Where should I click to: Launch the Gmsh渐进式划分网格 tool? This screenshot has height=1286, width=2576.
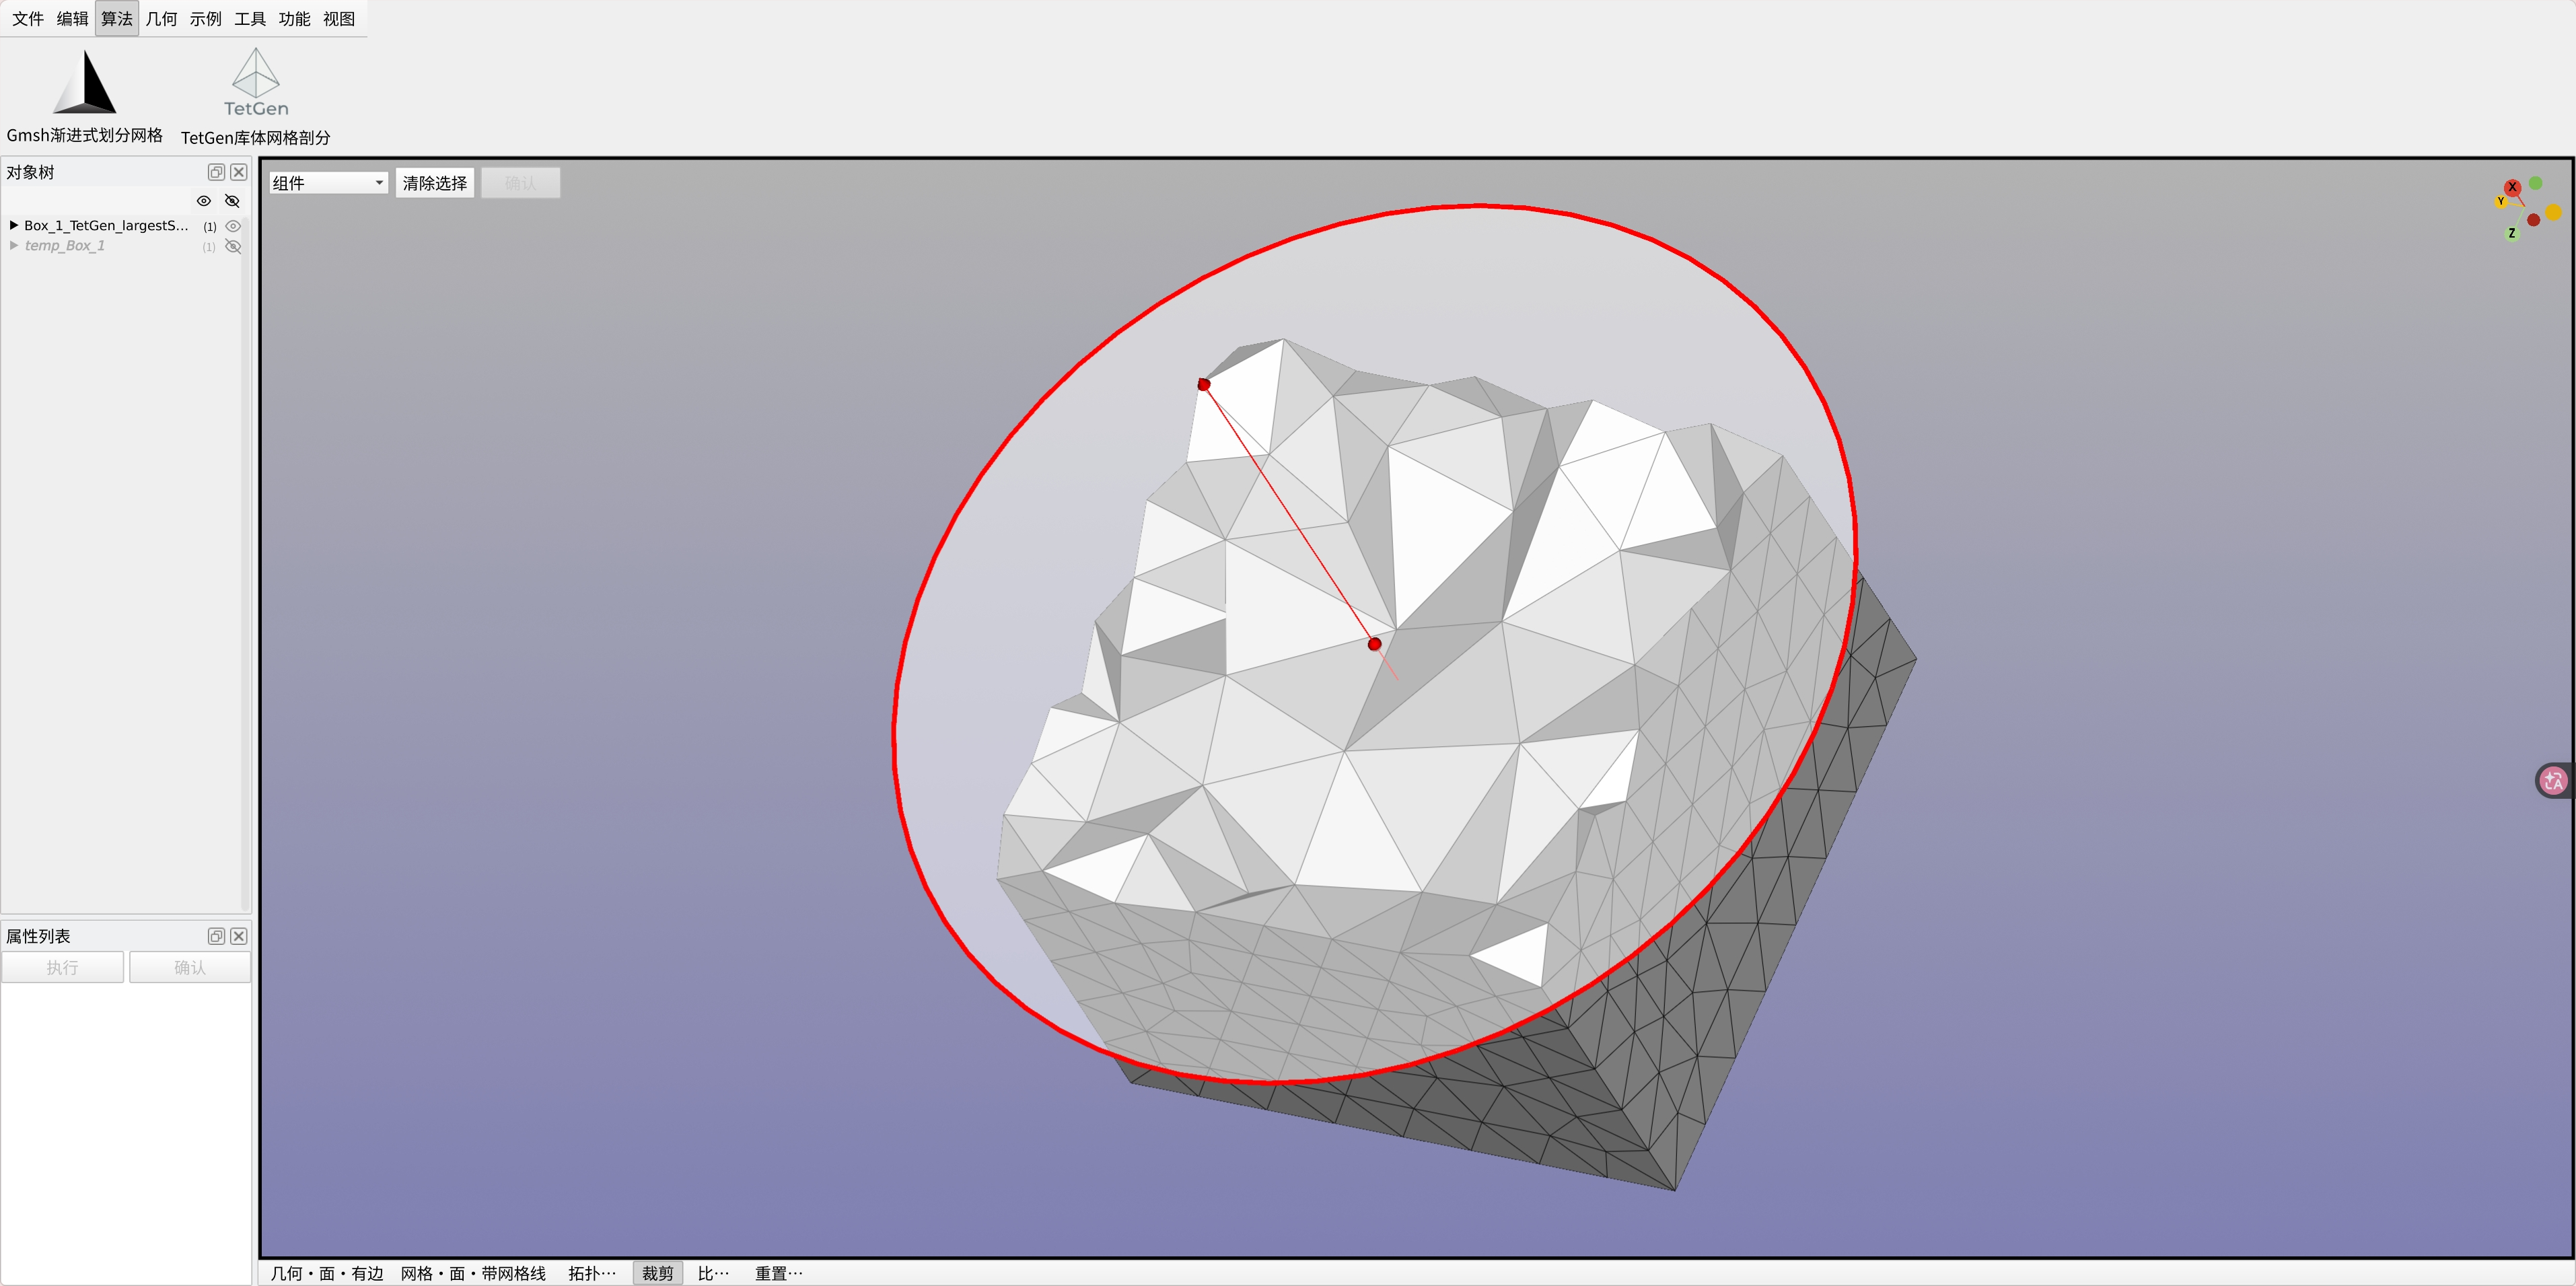click(x=85, y=96)
